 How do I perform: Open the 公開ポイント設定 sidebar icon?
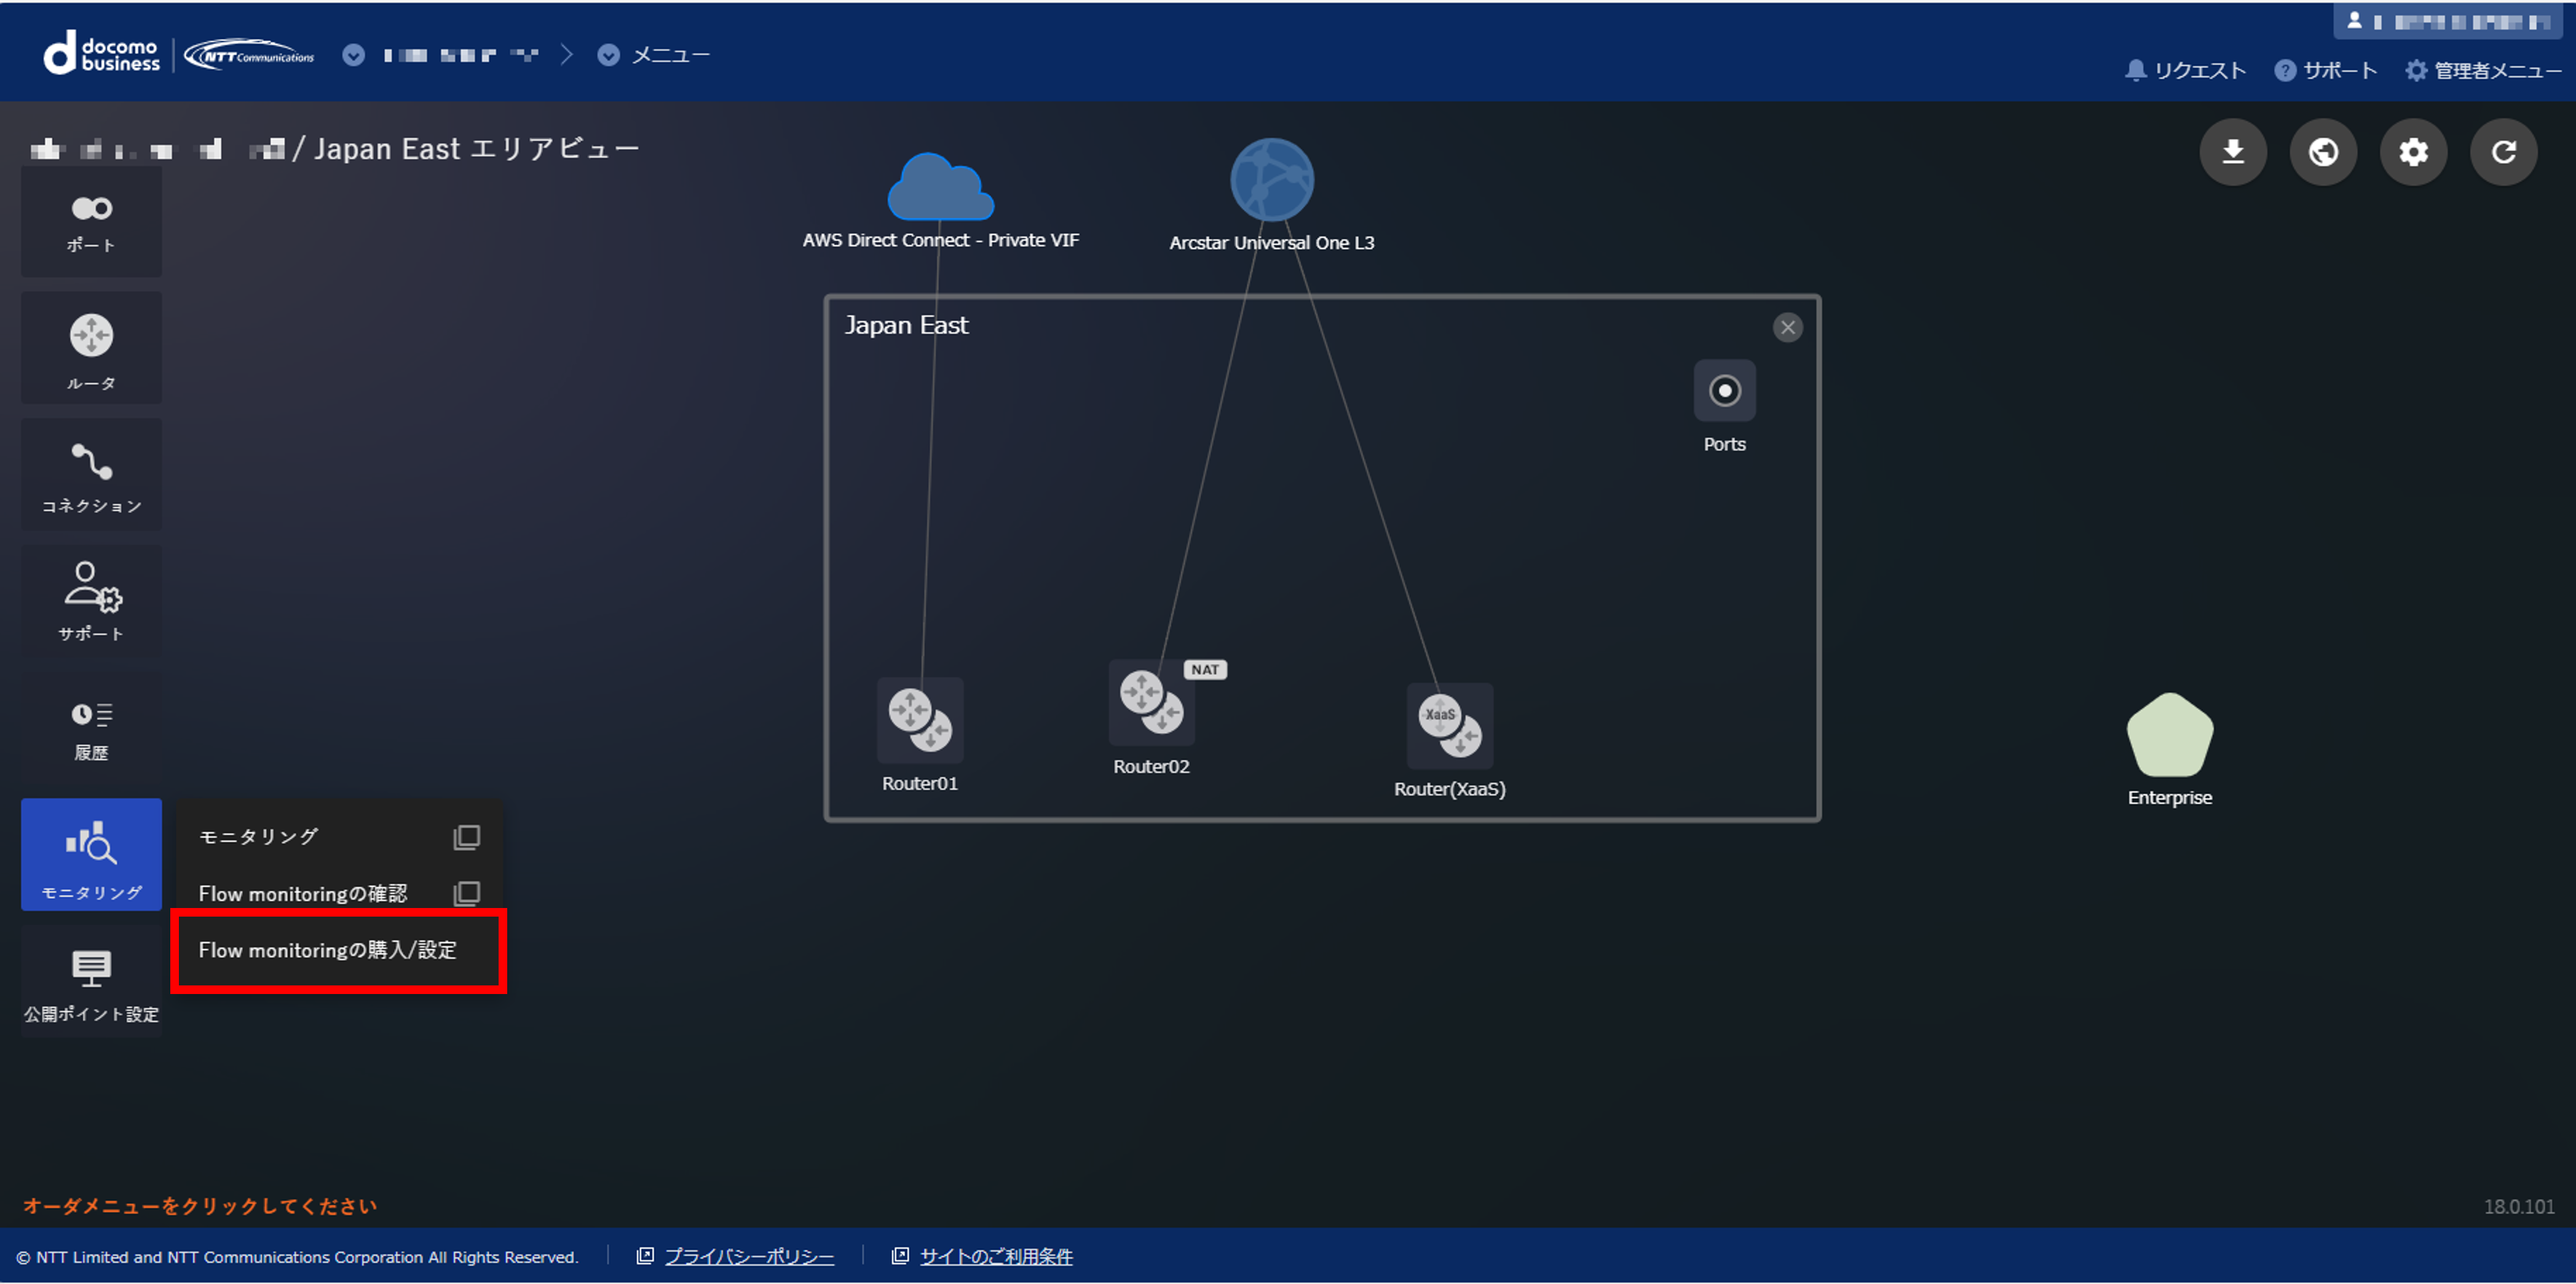(x=91, y=982)
